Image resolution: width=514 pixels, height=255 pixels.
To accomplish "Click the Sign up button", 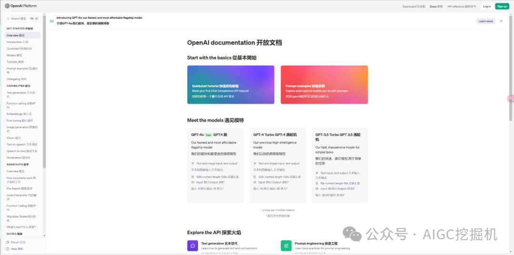I will click(x=502, y=6).
